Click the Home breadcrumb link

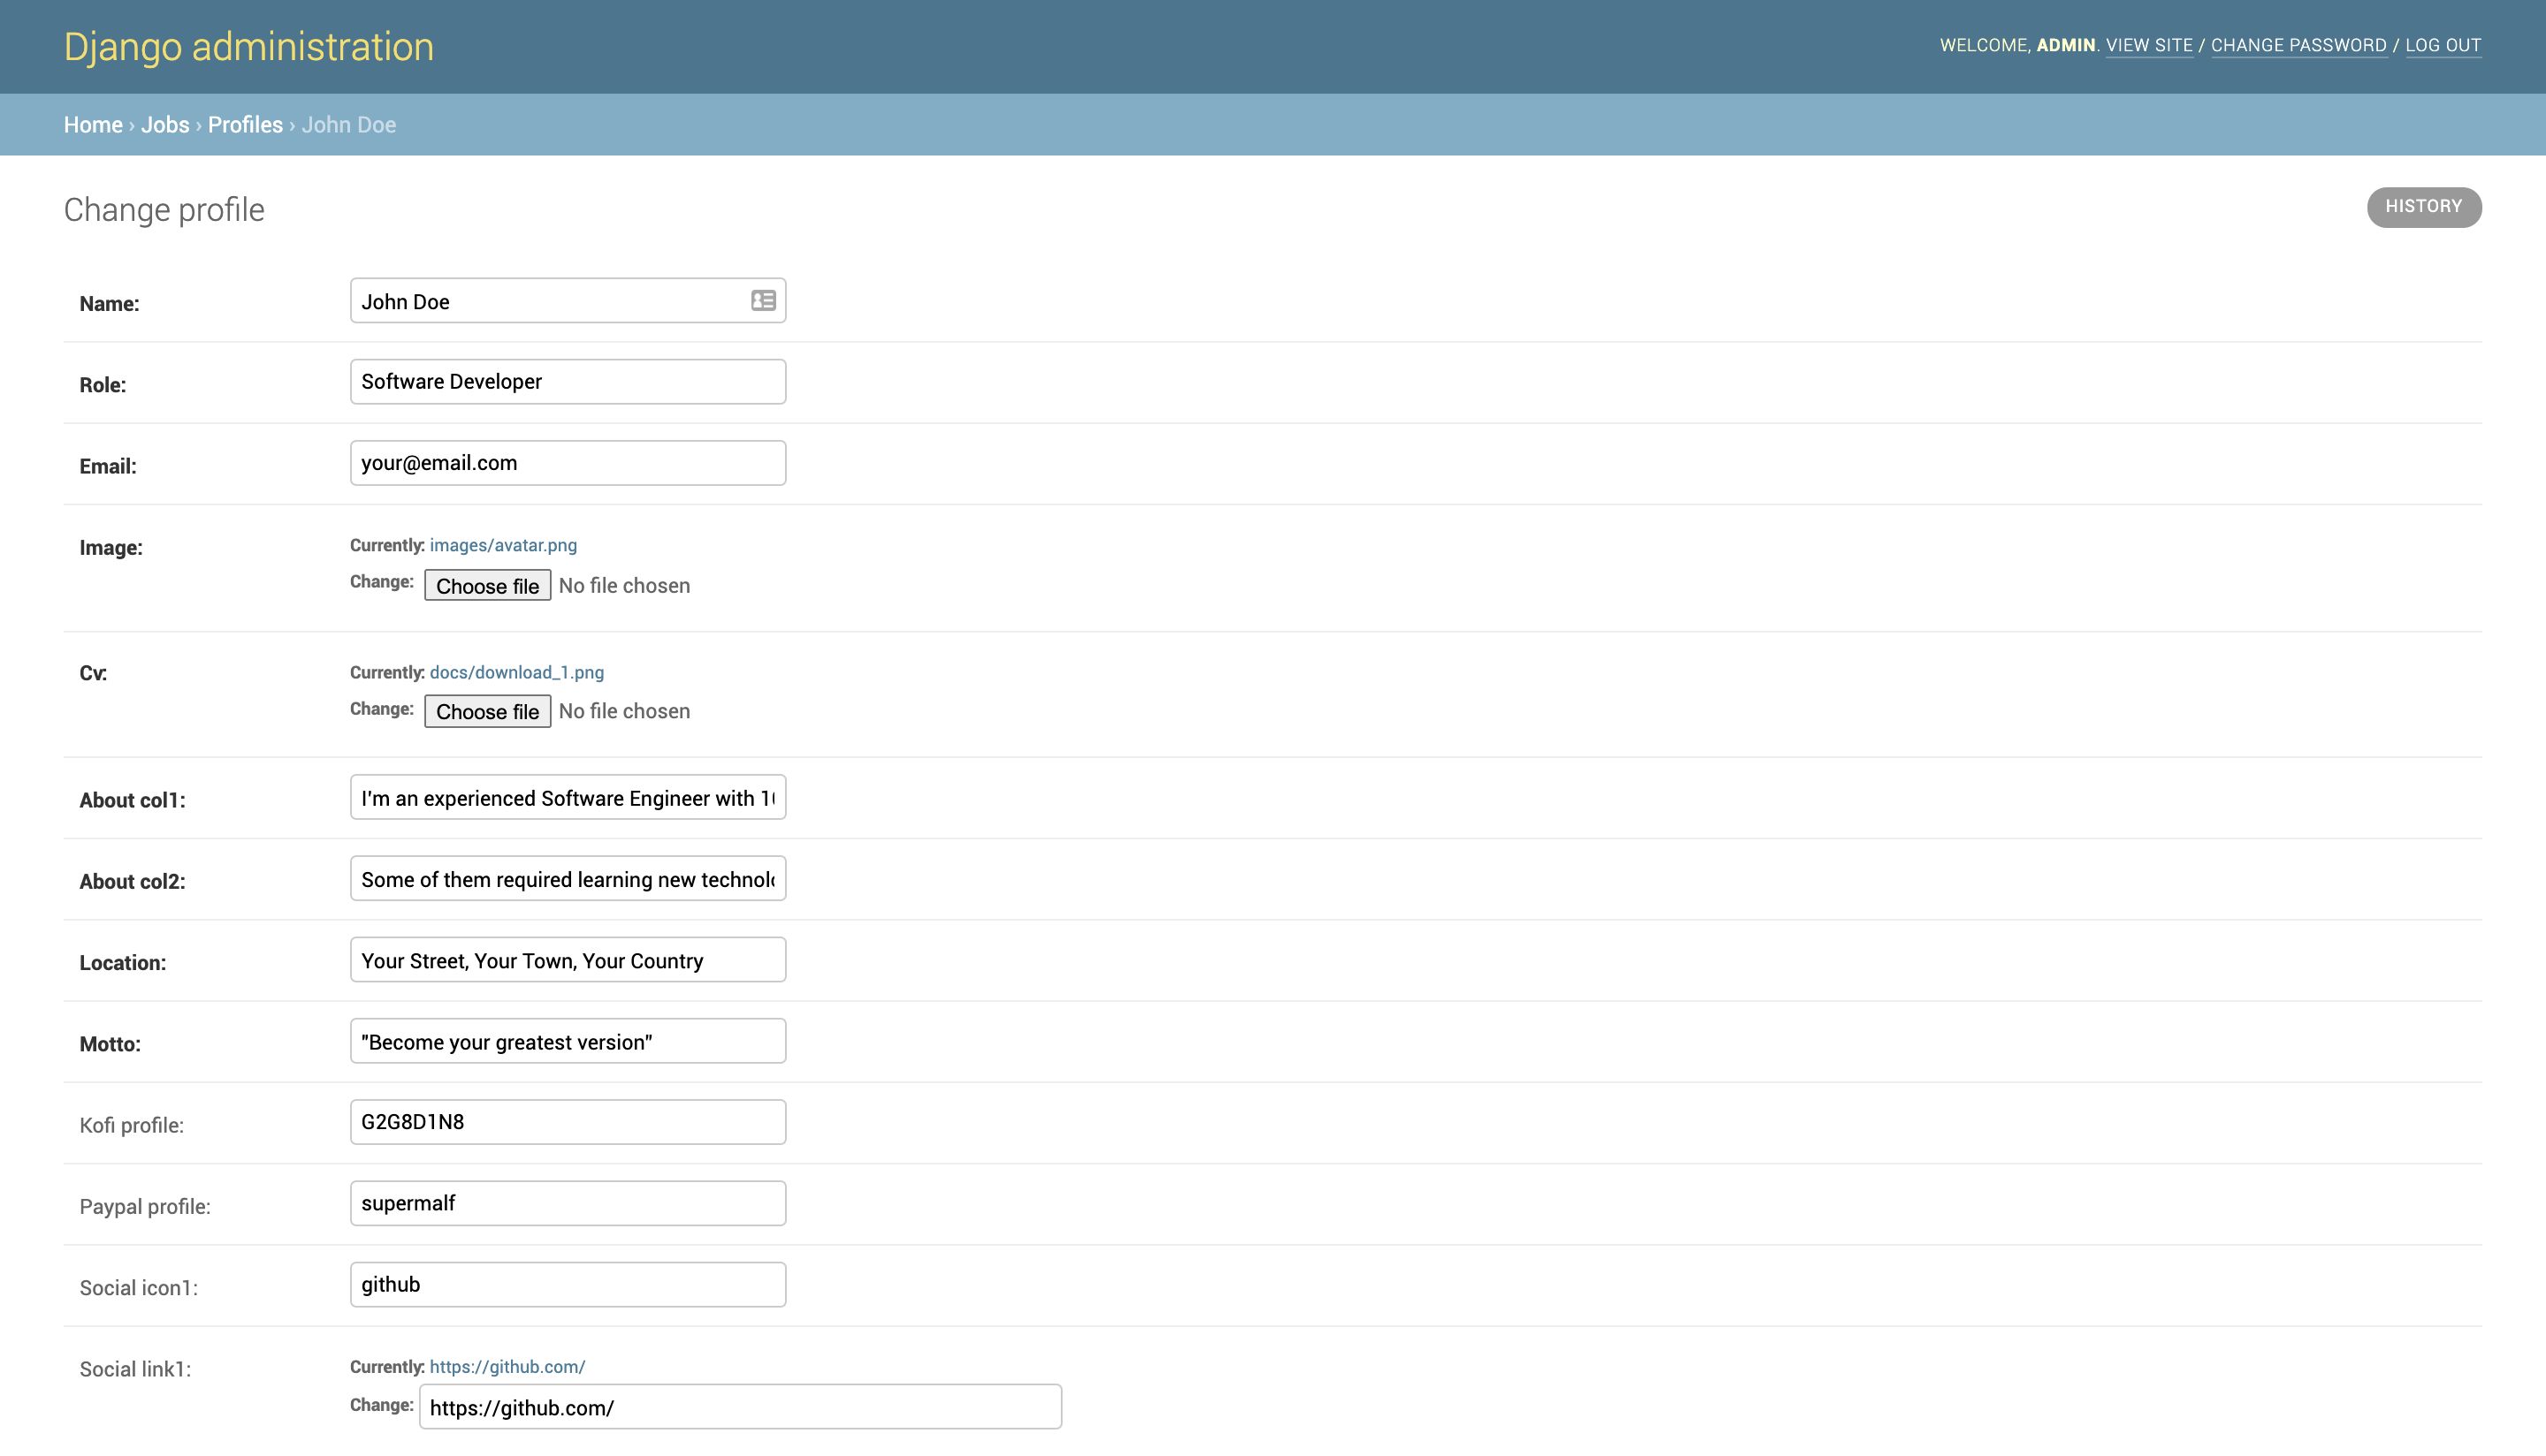click(93, 125)
